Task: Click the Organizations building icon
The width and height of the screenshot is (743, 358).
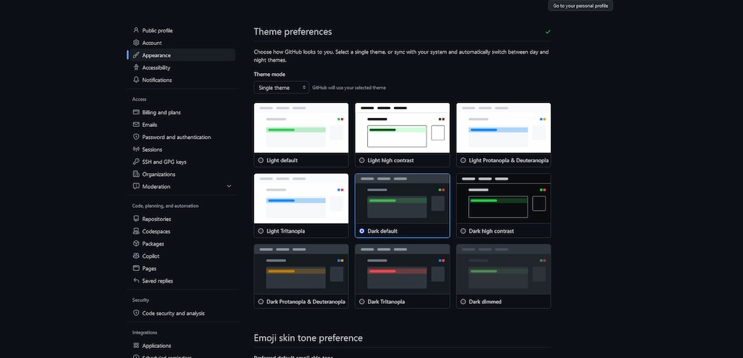Action: (x=136, y=174)
